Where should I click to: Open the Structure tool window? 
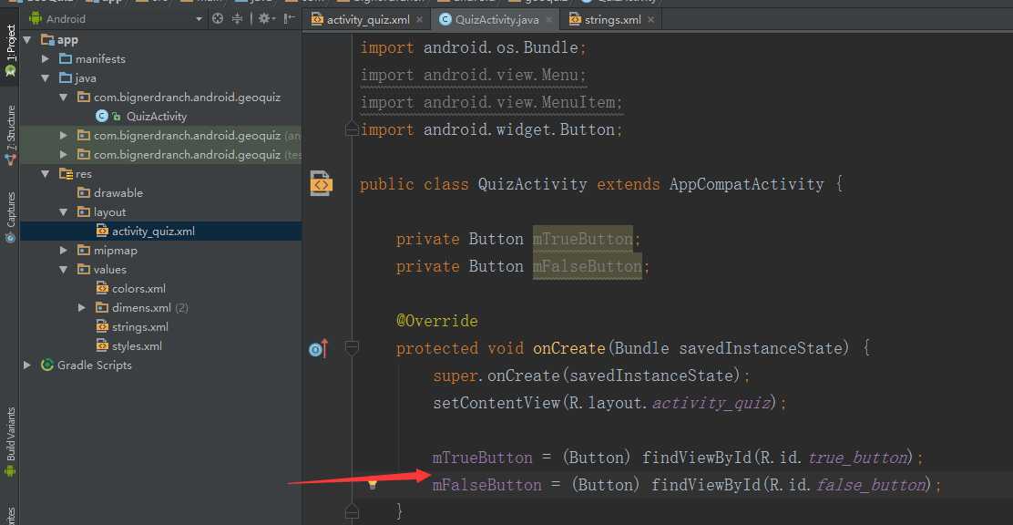coord(10,135)
